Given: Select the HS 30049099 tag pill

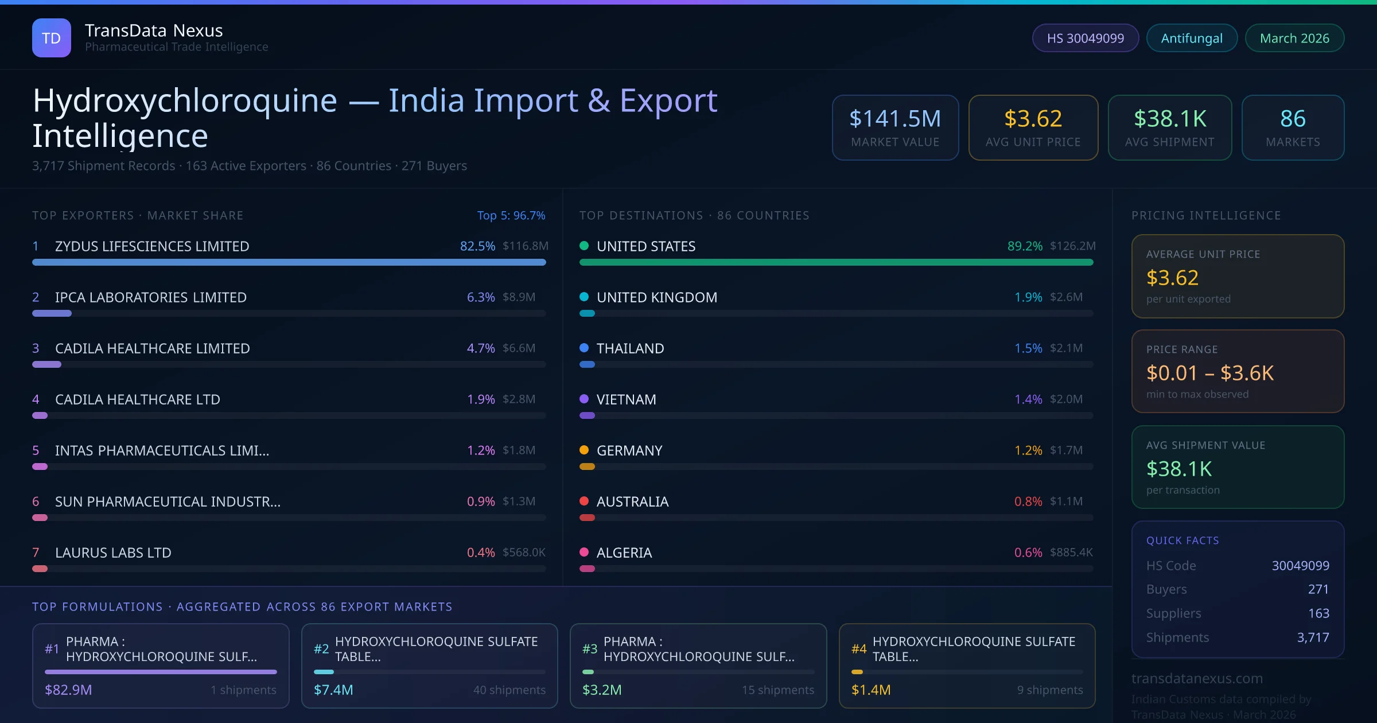Looking at the screenshot, I should 1085,38.
